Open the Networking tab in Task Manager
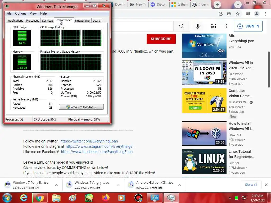The image size is (271, 203). click(x=82, y=21)
